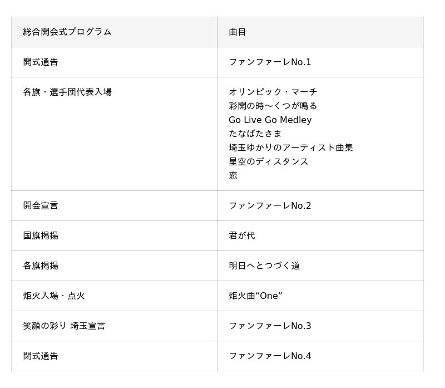Image resolution: width=445 pixels, height=388 pixels.
Task: Select the オリンピック・マーチ song line
Action: (x=273, y=92)
